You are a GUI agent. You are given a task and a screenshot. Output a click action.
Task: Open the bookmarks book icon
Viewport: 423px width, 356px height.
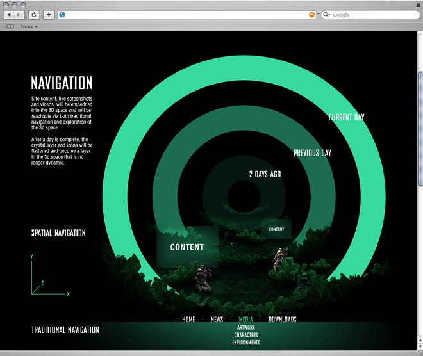coord(10,26)
